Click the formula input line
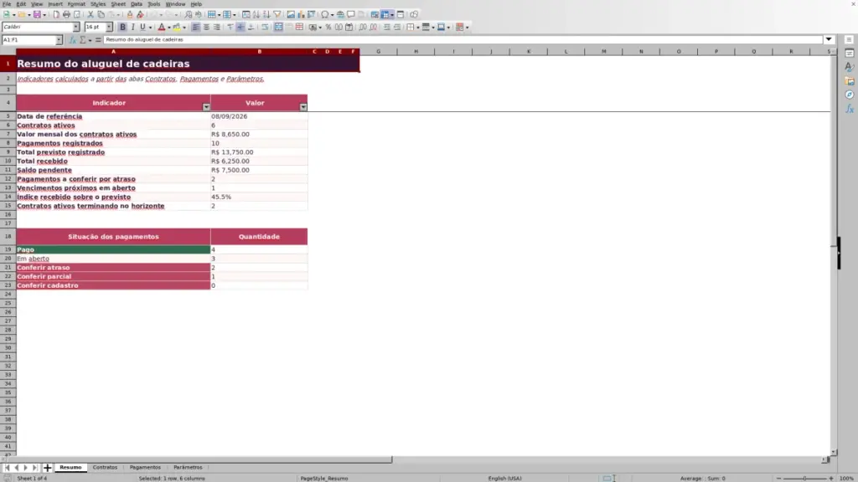The width and height of the screenshot is (858, 482). pyautogui.click(x=463, y=39)
